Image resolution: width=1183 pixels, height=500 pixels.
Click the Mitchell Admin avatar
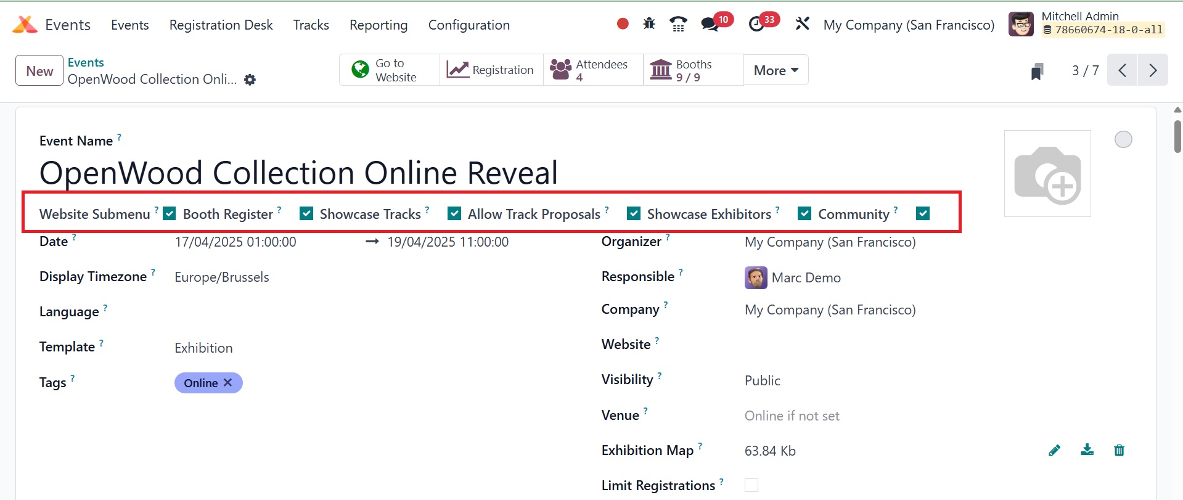point(1021,25)
